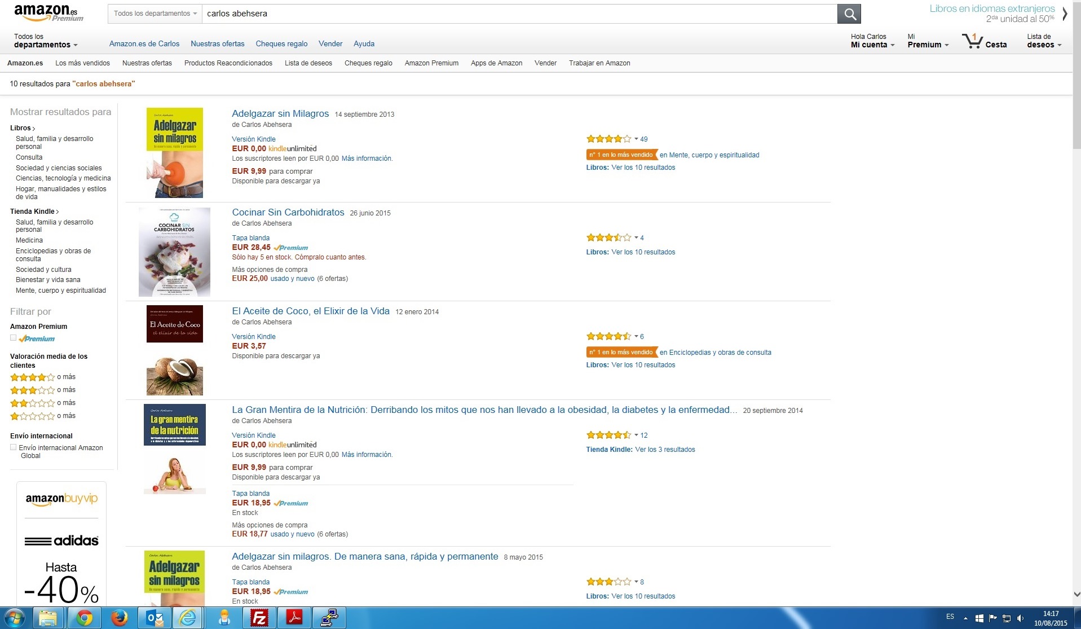
Task: Click Action Center flag in system tray
Action: 993,618
